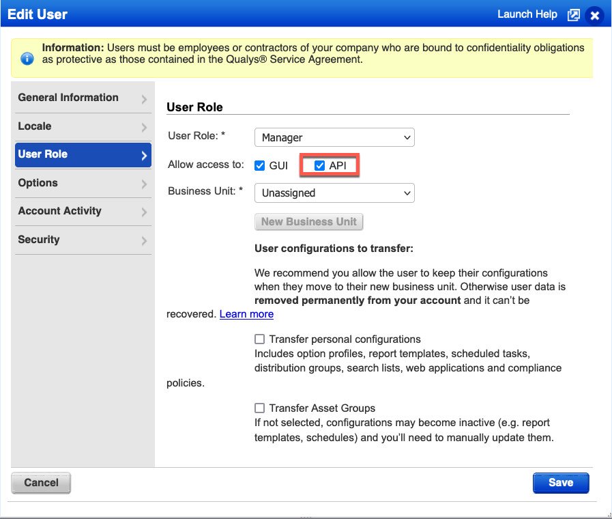Check the Transfer Asset Groups box

click(260, 408)
